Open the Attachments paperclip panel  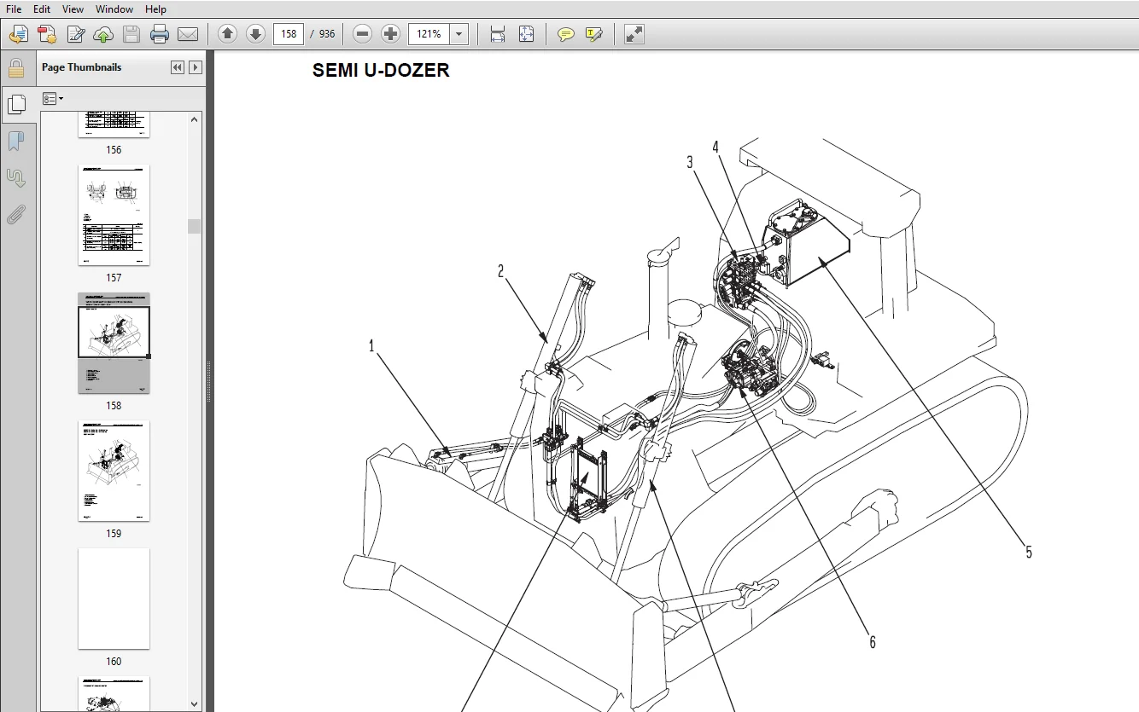pyautogui.click(x=16, y=214)
